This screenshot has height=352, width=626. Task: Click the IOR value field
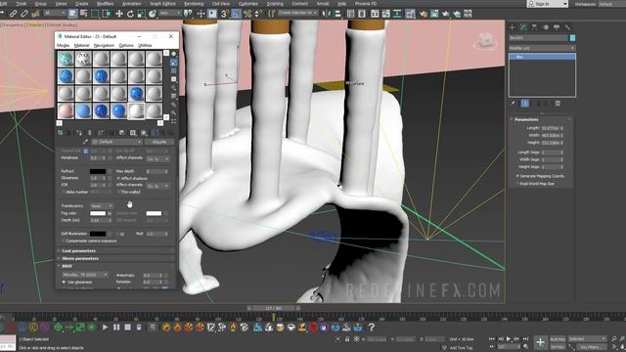[96, 185]
